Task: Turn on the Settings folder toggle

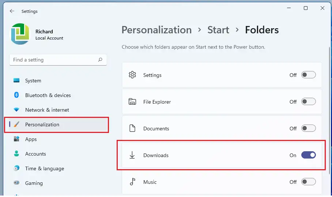Action: 309,75
